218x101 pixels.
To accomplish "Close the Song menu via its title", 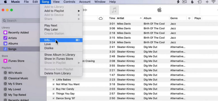I will coord(45,2).
